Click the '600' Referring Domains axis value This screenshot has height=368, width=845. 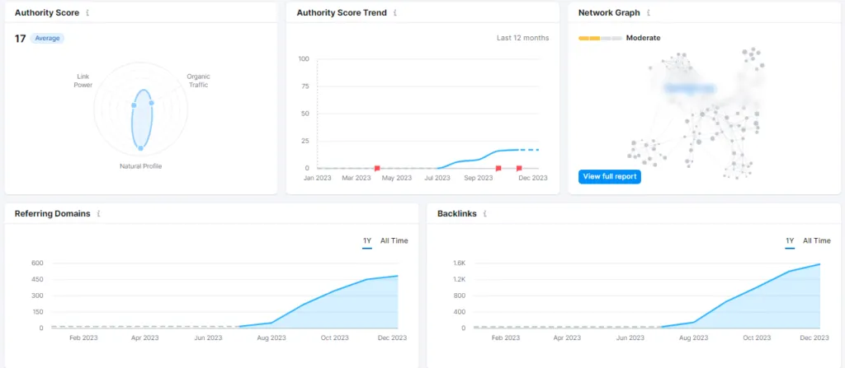pos(37,263)
